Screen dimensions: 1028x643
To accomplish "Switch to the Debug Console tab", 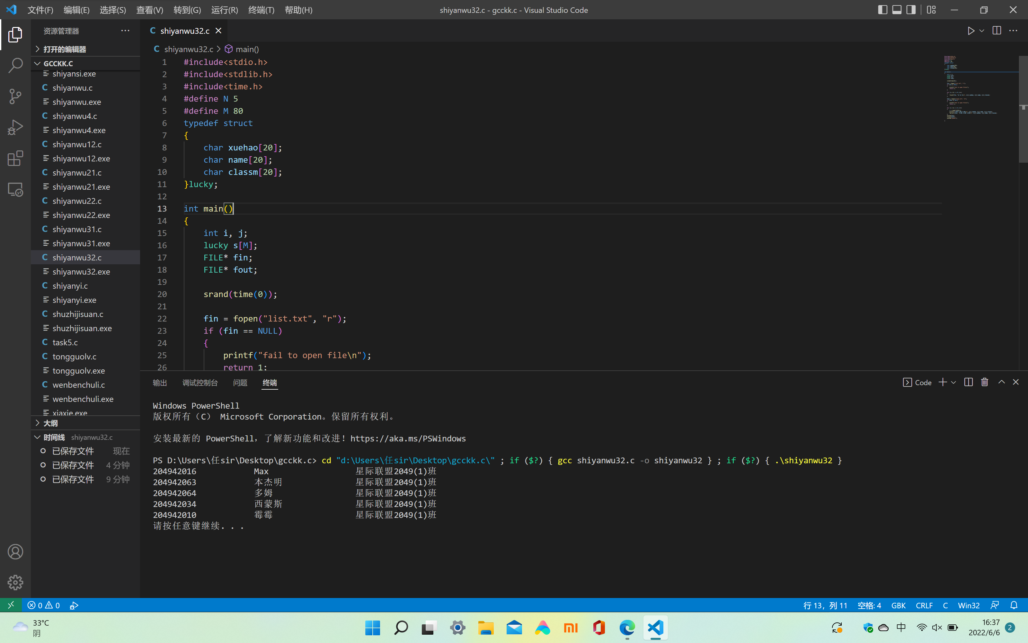I will point(200,382).
